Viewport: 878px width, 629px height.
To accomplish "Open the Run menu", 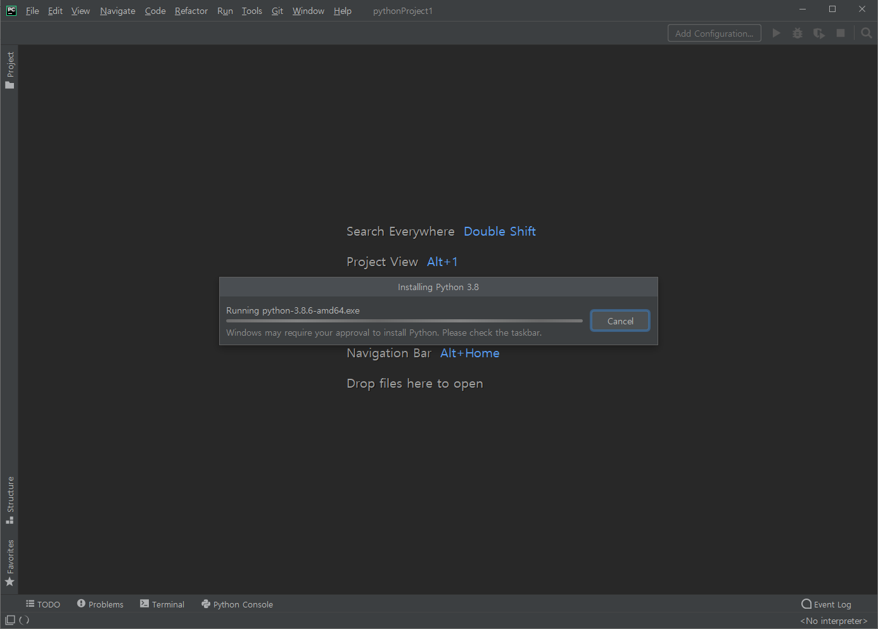I will 225,11.
